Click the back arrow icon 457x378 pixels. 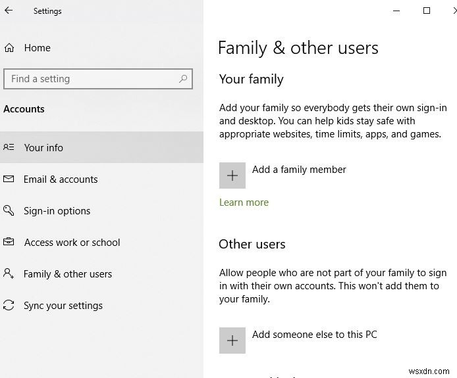[9, 11]
